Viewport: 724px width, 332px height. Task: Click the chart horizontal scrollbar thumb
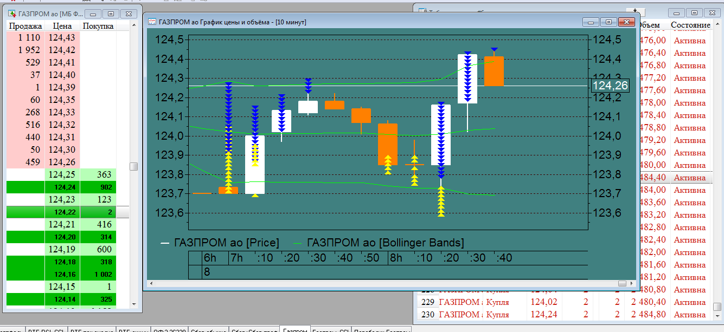point(622,283)
